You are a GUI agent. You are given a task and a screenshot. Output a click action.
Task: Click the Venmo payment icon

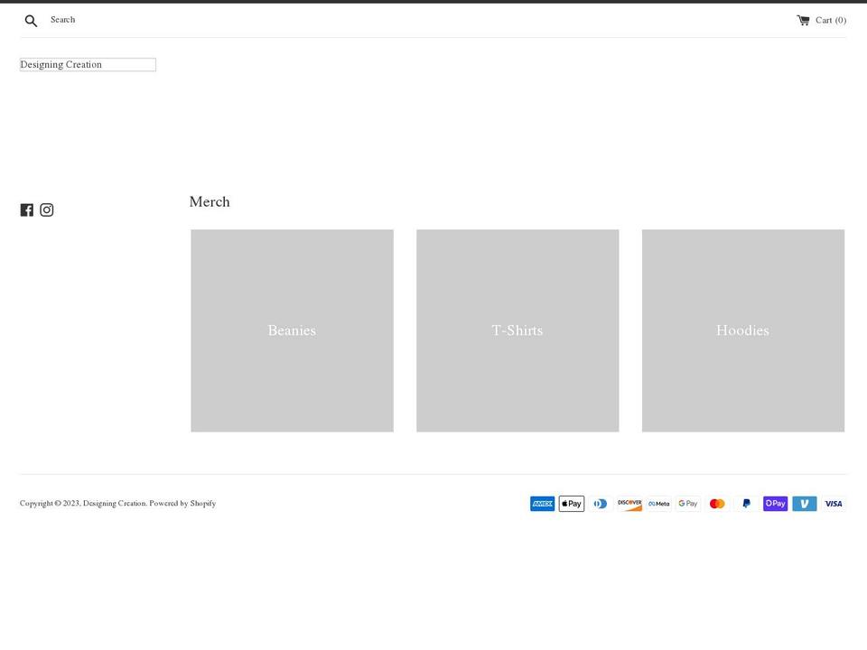pos(804,503)
